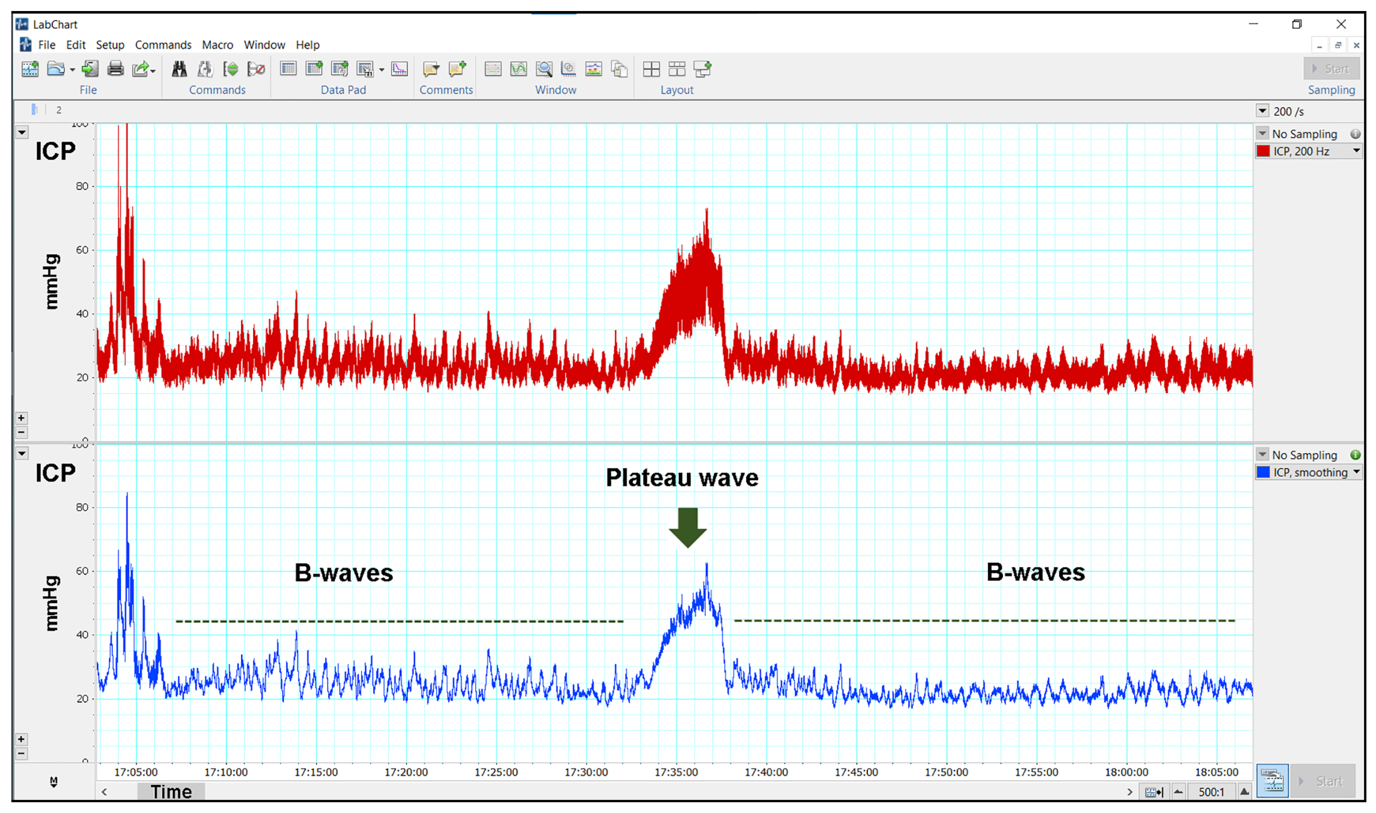Click the Spectrum view window icon
The height and width of the screenshot is (813, 1376).
point(593,69)
